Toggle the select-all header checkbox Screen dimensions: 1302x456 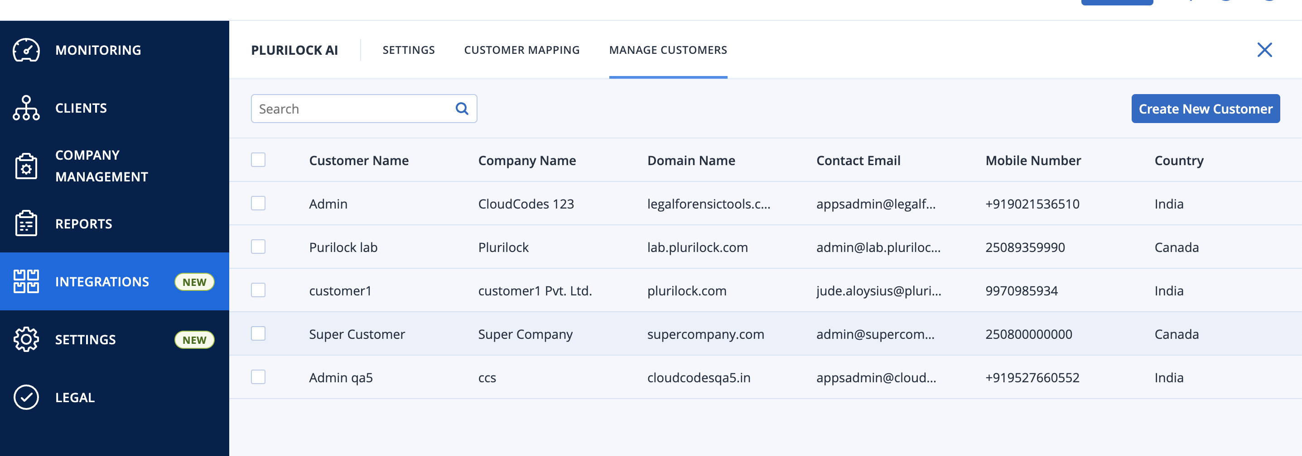(x=258, y=160)
